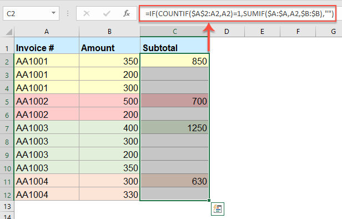Select column F header
The width and height of the screenshot is (342, 219).
coord(298,32)
